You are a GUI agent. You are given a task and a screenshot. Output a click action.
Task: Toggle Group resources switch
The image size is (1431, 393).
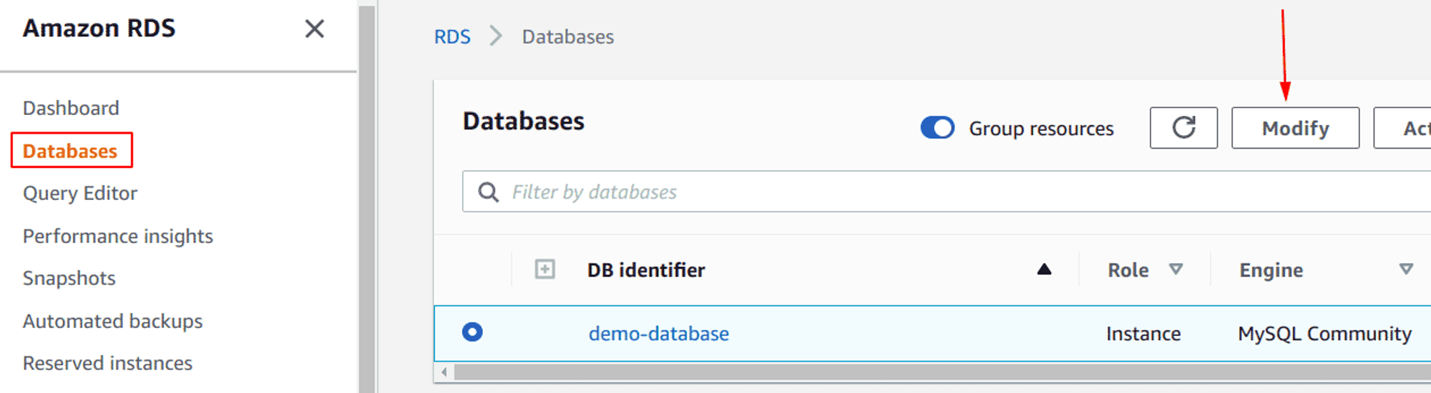pos(937,128)
